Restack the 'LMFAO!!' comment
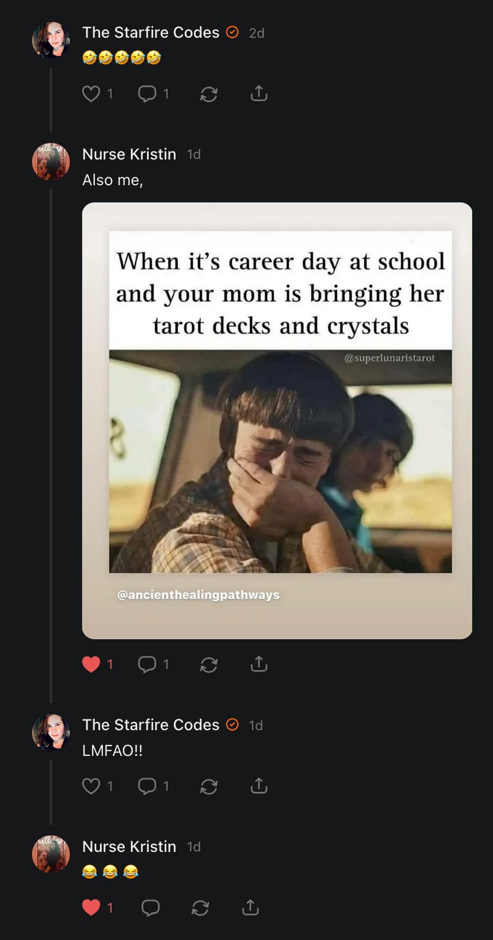The image size is (493, 940). click(x=209, y=786)
